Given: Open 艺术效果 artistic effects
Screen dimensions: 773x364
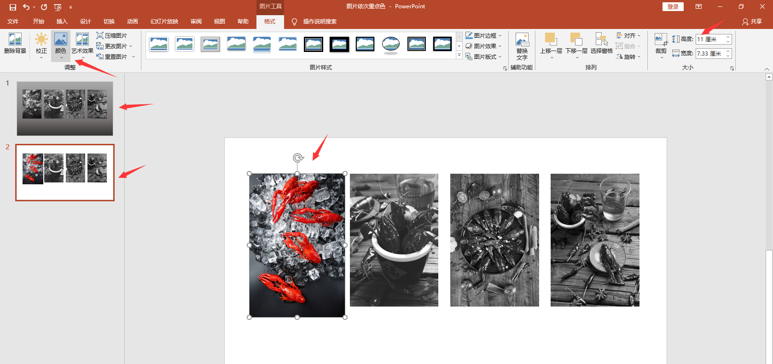Looking at the screenshot, I should tap(82, 45).
